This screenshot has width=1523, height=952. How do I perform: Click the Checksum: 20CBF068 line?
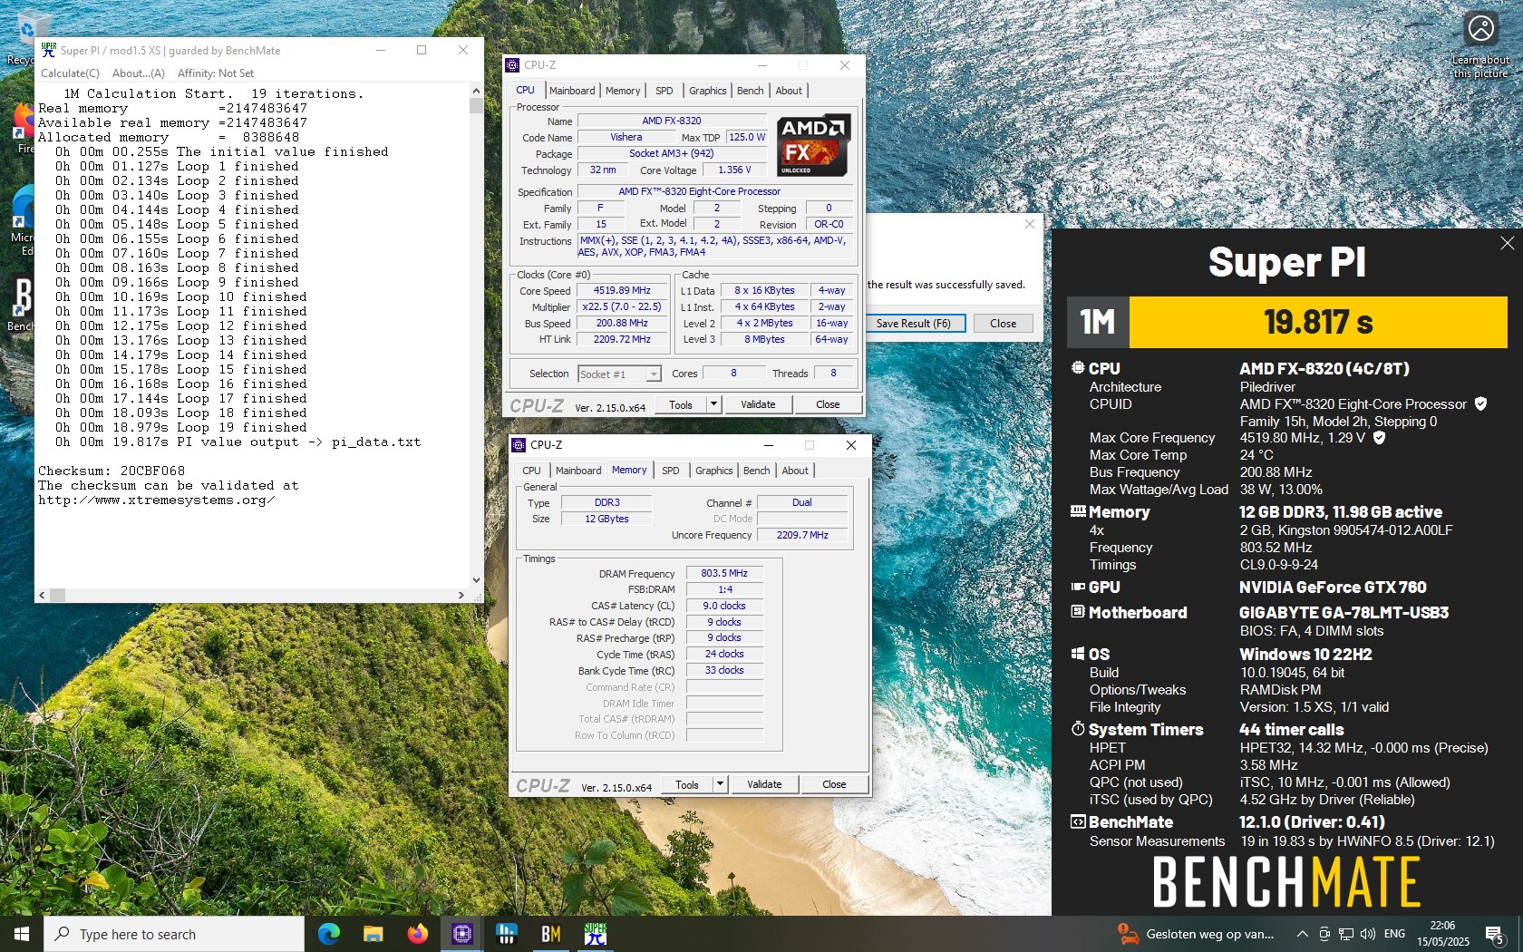click(x=112, y=471)
